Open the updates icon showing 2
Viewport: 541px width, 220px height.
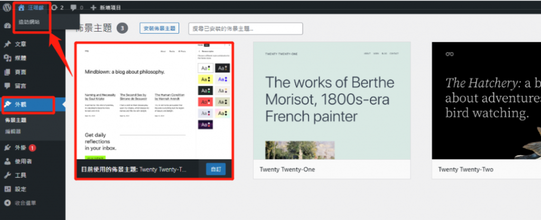[x=54, y=7]
